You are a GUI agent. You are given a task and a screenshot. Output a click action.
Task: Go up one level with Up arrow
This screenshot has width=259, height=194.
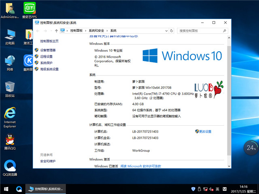point(56,31)
